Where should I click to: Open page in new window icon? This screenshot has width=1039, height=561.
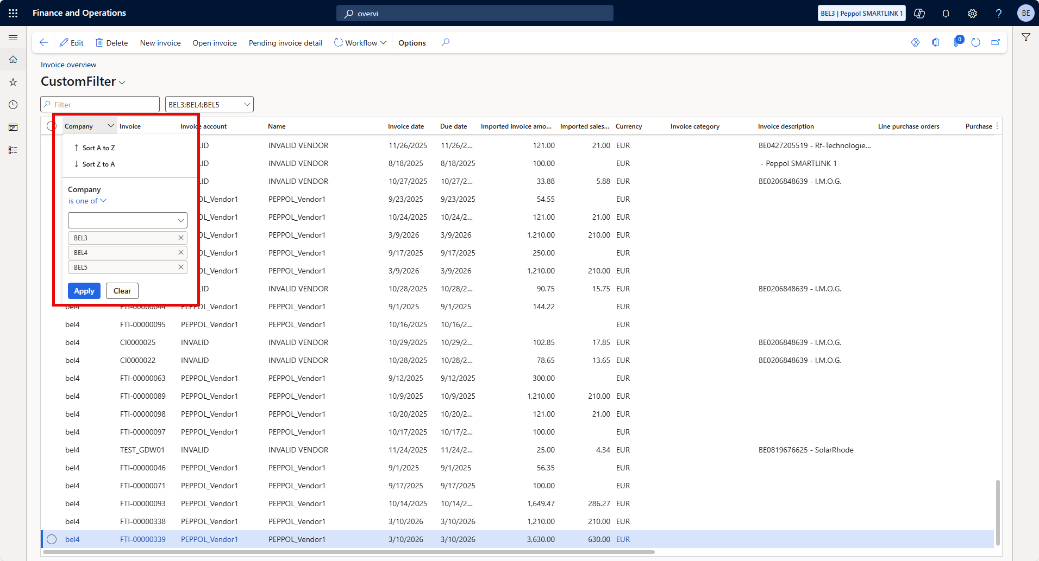pyautogui.click(x=996, y=42)
